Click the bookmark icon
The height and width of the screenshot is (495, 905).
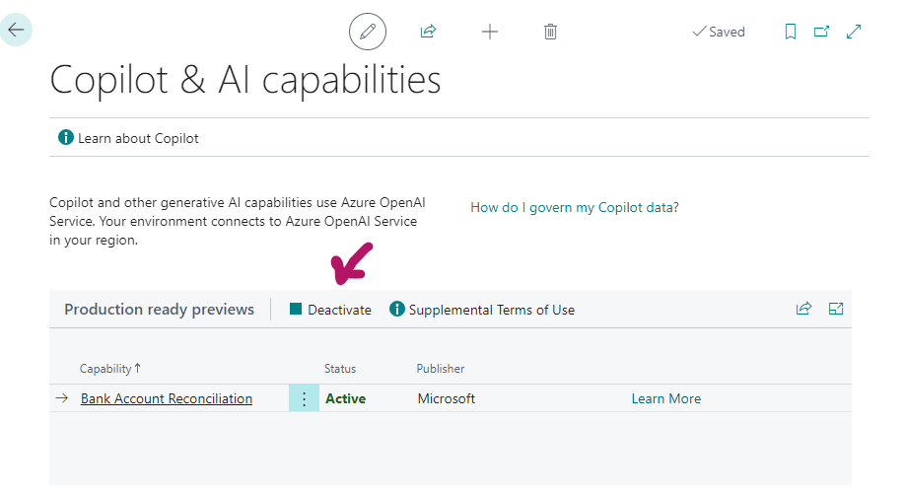click(790, 32)
